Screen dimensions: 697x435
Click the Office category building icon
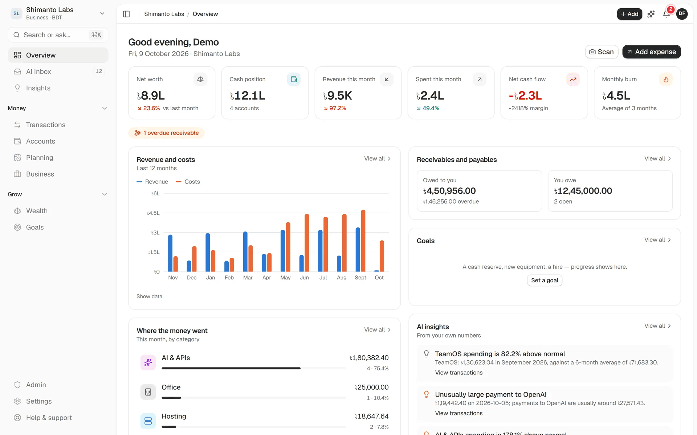click(148, 392)
